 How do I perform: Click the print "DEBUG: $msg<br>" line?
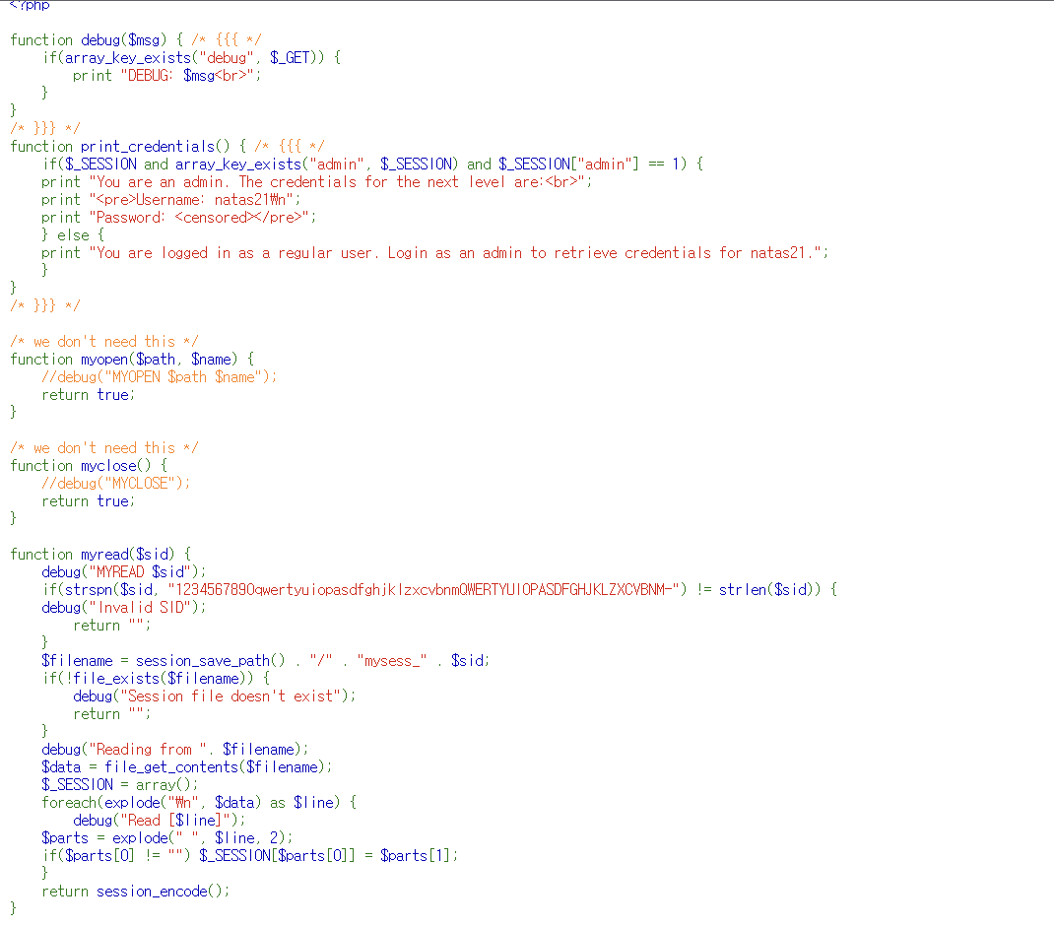(166, 75)
